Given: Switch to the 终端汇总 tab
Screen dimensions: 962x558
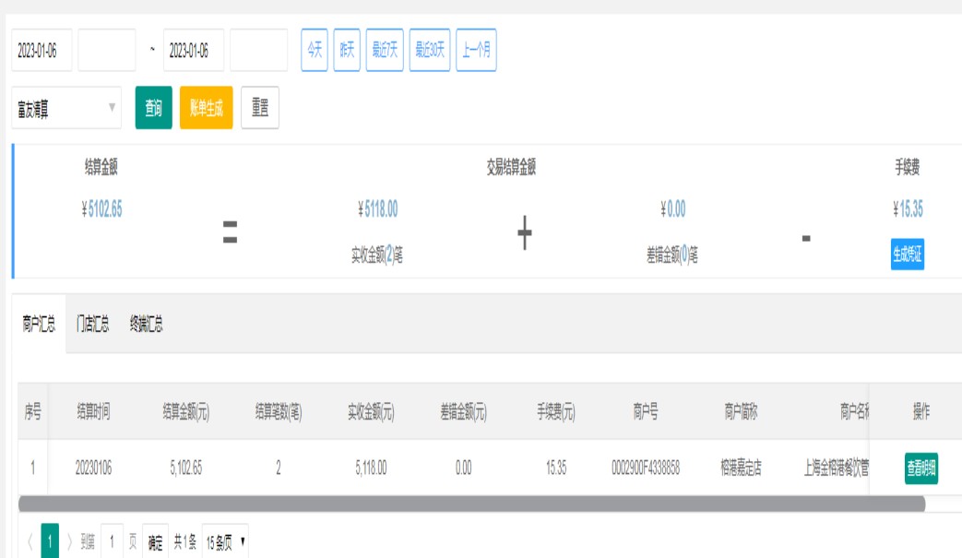Looking at the screenshot, I should [x=147, y=324].
